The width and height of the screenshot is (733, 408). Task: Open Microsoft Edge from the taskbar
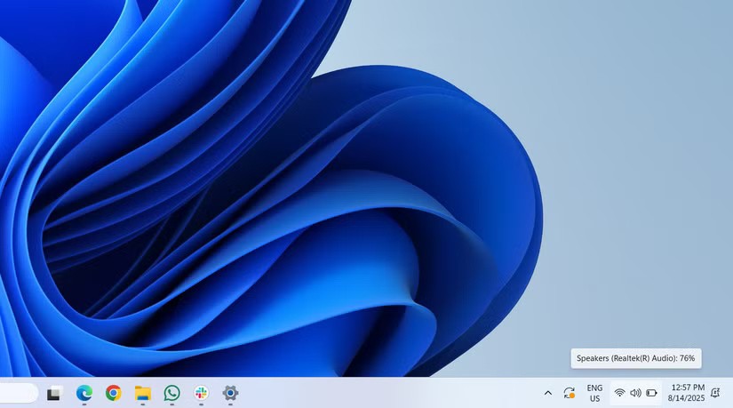coord(84,393)
